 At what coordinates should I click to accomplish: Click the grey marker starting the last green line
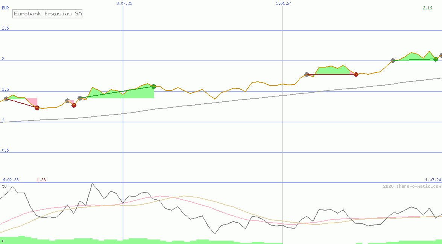pos(393,60)
